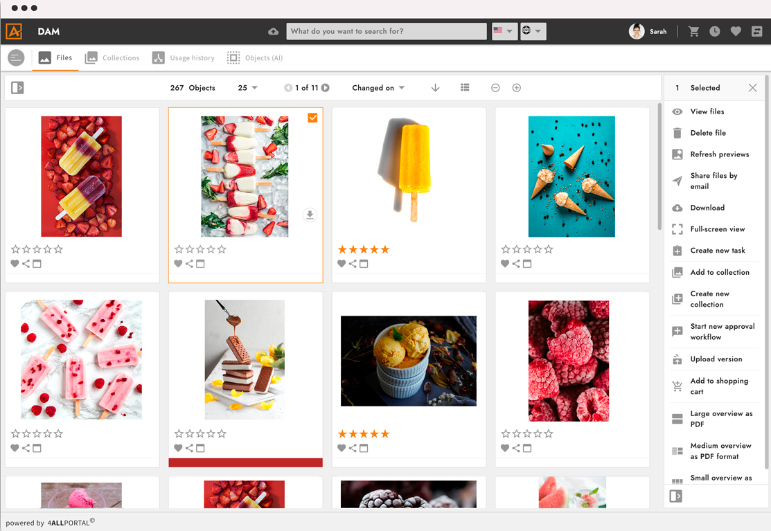Switch to list view layout icon
Viewport: 771px width, 531px height.
[x=465, y=88]
